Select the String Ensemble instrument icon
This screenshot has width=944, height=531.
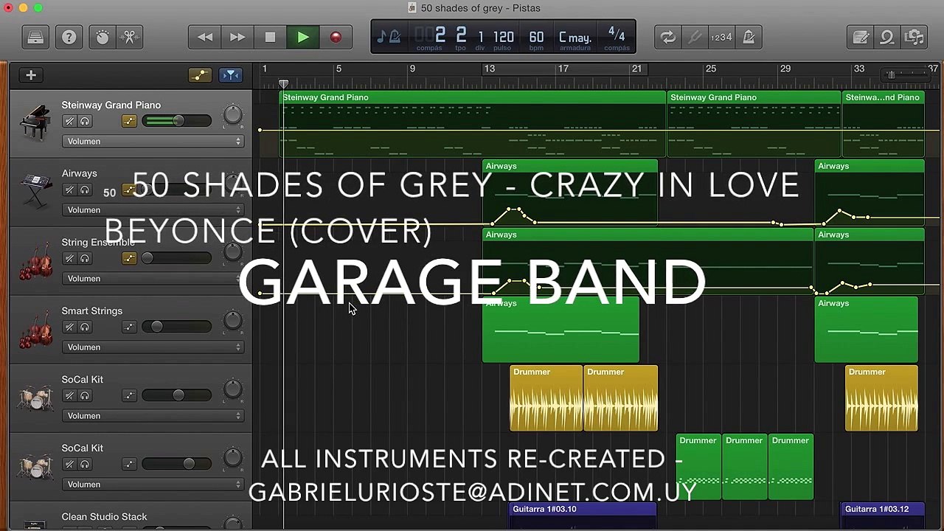(35, 260)
